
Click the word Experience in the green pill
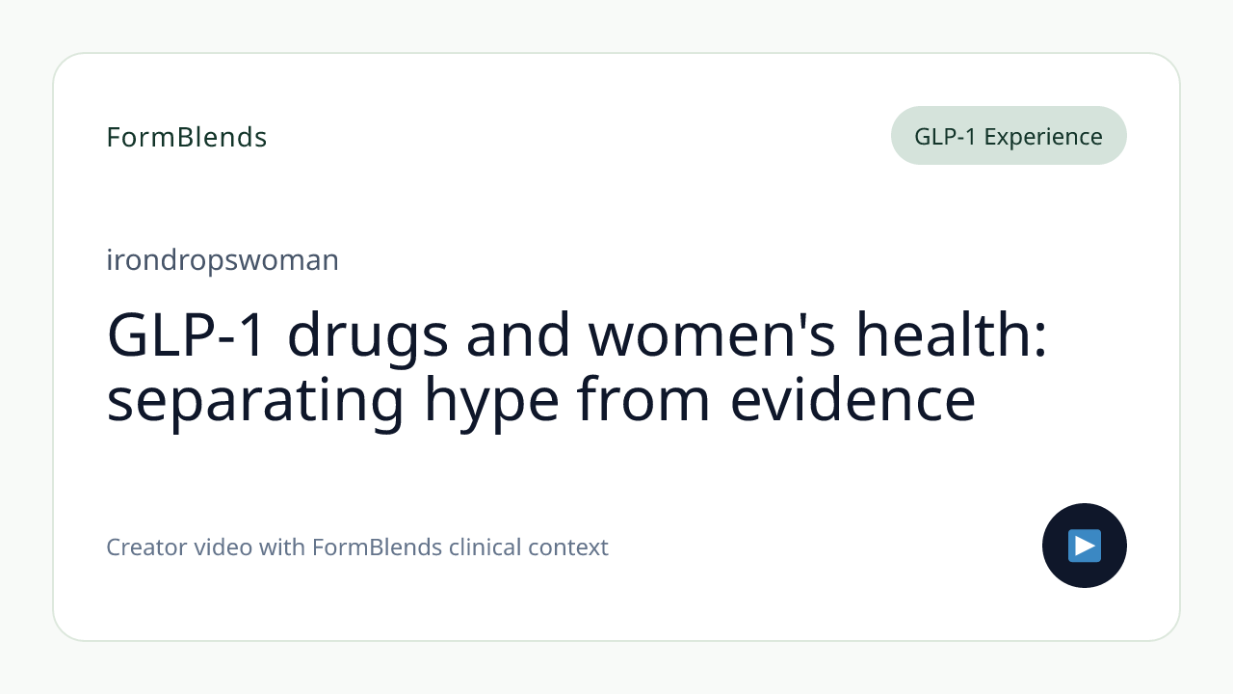(1043, 137)
